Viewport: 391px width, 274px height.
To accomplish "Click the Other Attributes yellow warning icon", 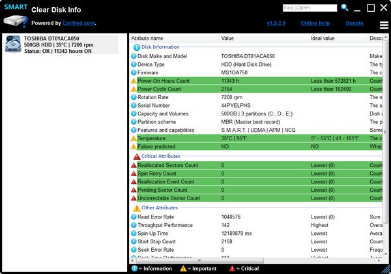I will tap(136, 208).
